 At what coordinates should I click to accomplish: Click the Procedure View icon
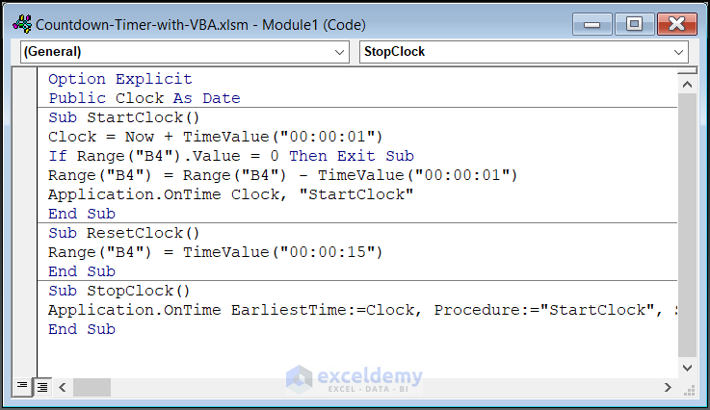pyautogui.click(x=22, y=387)
